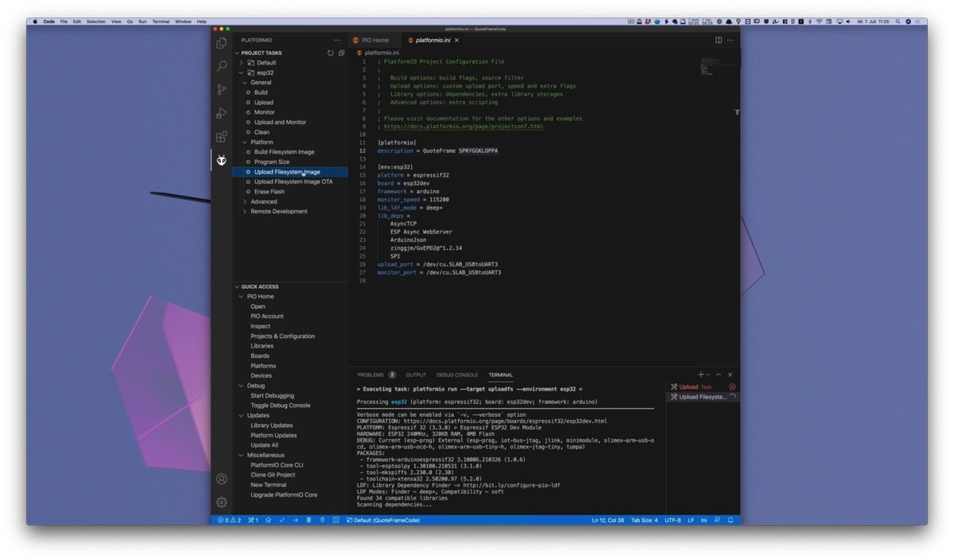
Task: Open the Explorer view in activity bar
Action: (x=222, y=42)
